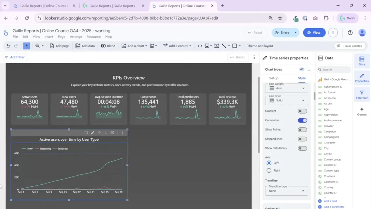Image resolution: width=371 pixels, height=209 pixels.
Task: Expand the Trendline type dropdown
Action: click(x=286, y=191)
